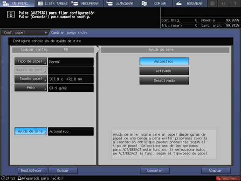This screenshot has width=241, height=181.
Task: Click the empty profile name field
Action: click(x=71, y=70)
